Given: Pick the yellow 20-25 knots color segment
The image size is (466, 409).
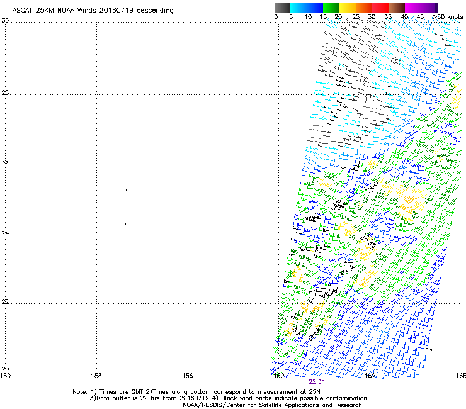Looking at the screenshot, I should pyautogui.click(x=348, y=8).
